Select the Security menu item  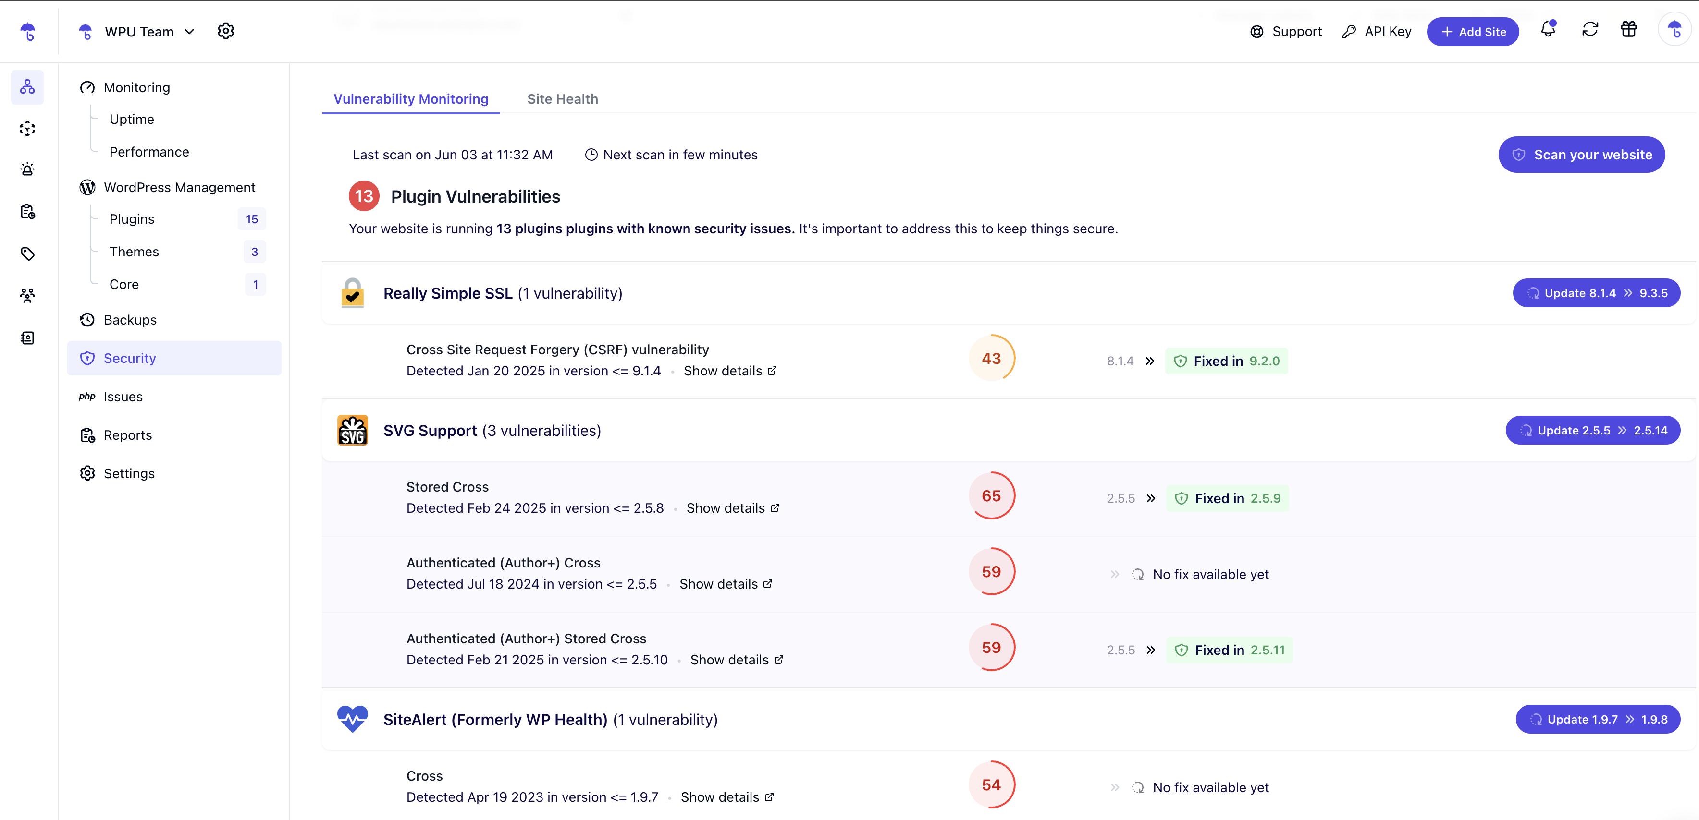tap(174, 358)
